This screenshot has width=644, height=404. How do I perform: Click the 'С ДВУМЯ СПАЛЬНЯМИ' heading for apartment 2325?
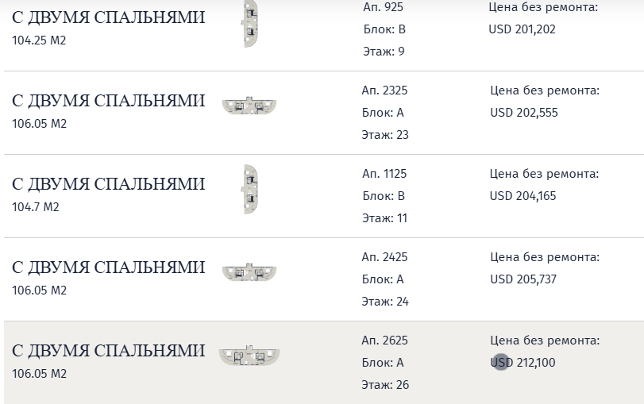[108, 101]
